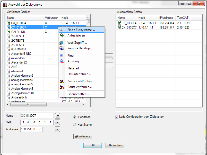Choose Herunterfahren from context menu
207x155 pixels.
(x=81, y=74)
